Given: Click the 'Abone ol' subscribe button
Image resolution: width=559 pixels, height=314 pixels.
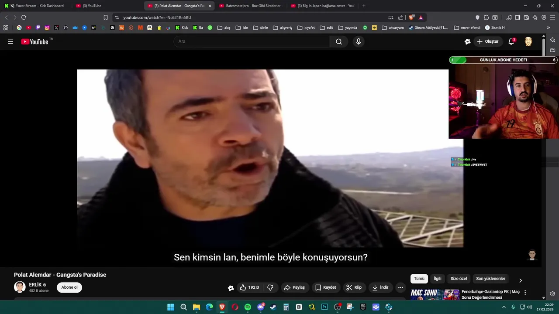Looking at the screenshot, I should pos(69,287).
